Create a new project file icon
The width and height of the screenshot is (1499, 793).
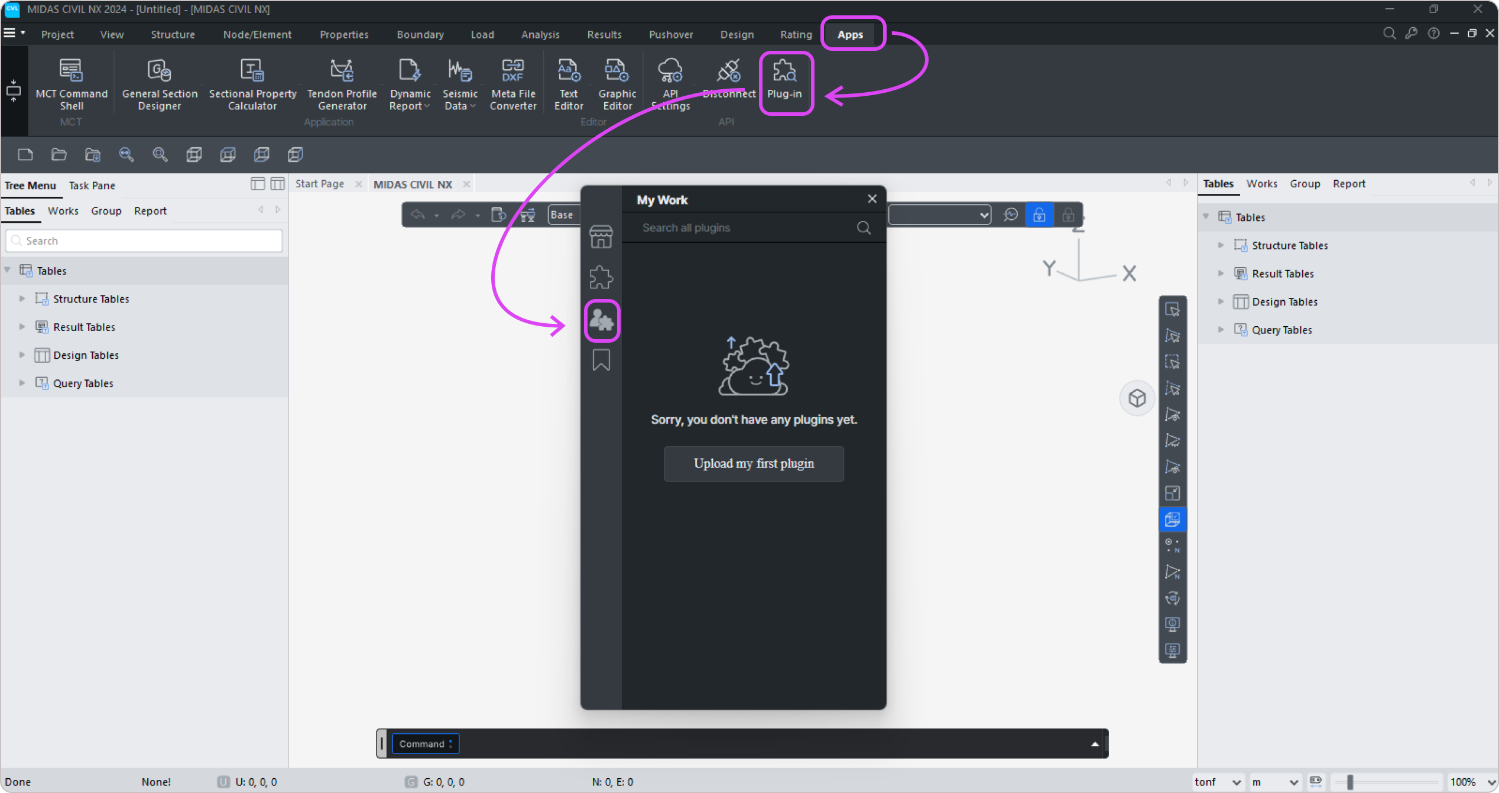pyautogui.click(x=25, y=155)
